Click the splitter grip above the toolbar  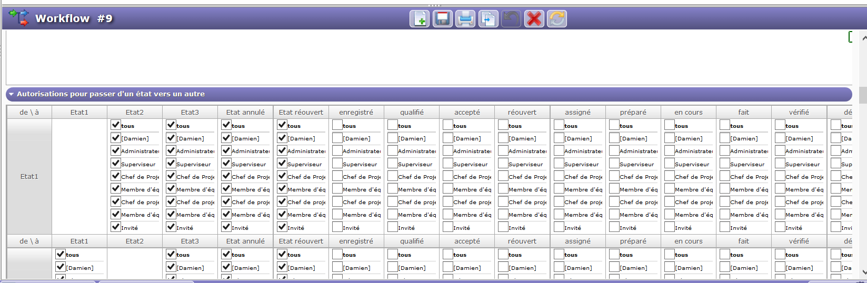click(435, 5)
